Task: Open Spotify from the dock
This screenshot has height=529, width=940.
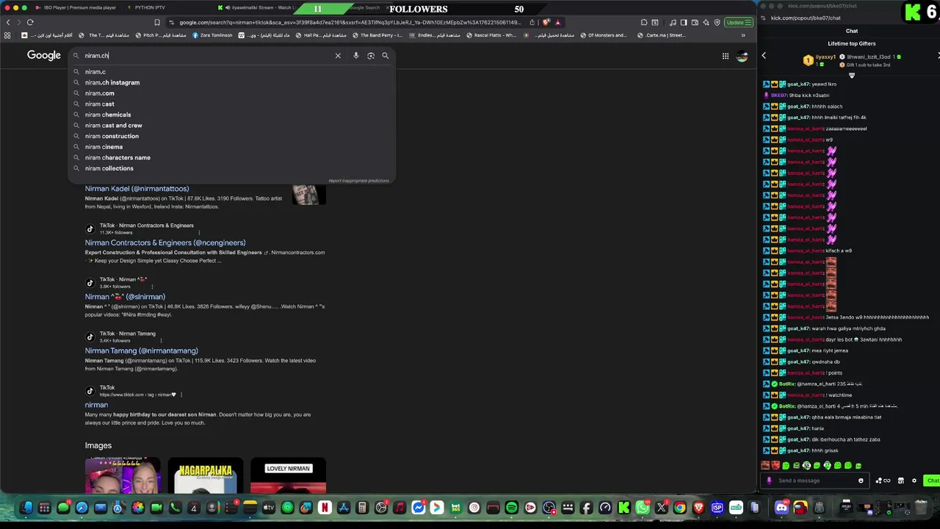Action: point(512,508)
